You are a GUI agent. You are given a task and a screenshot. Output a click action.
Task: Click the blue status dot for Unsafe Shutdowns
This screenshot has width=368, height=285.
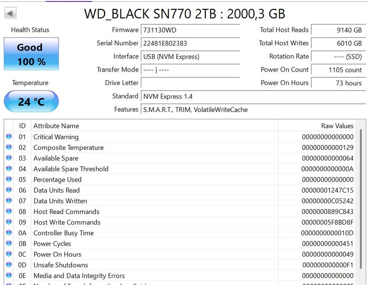click(9, 264)
